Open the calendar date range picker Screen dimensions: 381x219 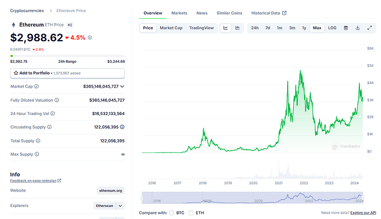coord(346,28)
